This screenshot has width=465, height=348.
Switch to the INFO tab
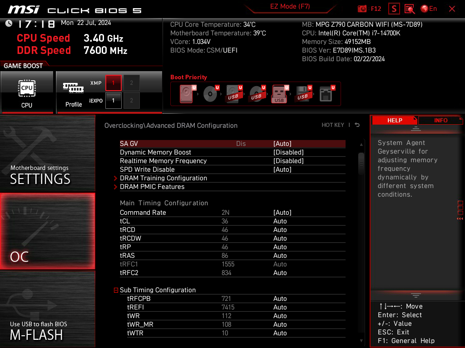(x=440, y=120)
